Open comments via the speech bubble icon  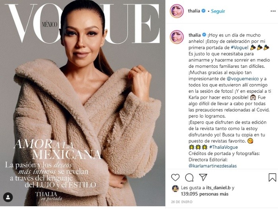click(189, 177)
